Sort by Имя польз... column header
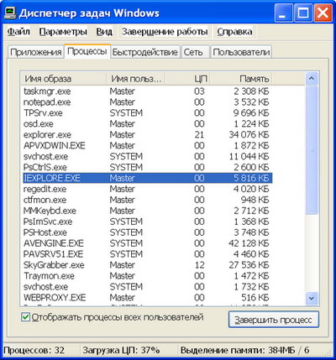Viewport: 336px width, 360px height. [x=135, y=79]
